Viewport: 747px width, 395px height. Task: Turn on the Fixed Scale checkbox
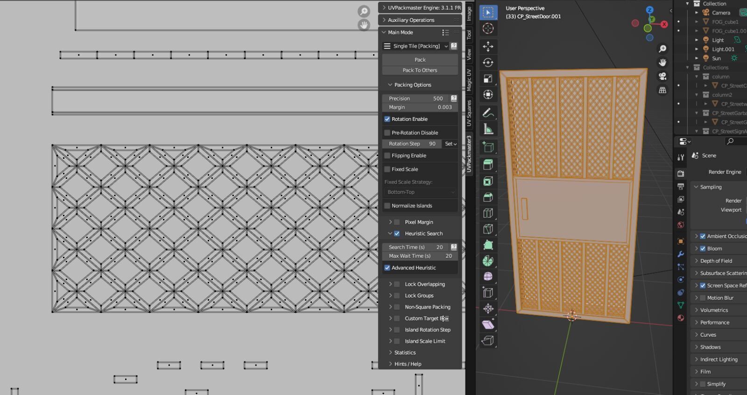click(x=387, y=169)
